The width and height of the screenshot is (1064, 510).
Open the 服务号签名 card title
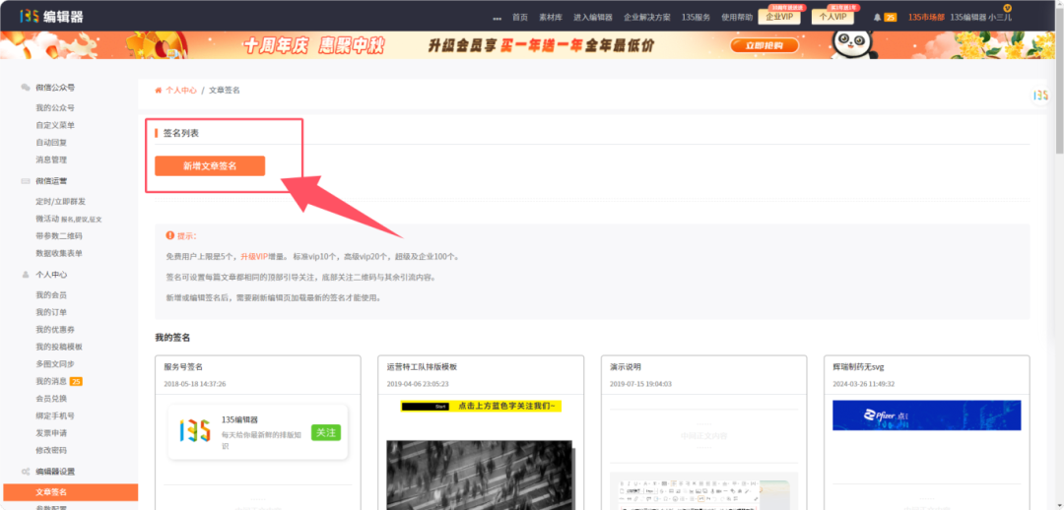(183, 367)
